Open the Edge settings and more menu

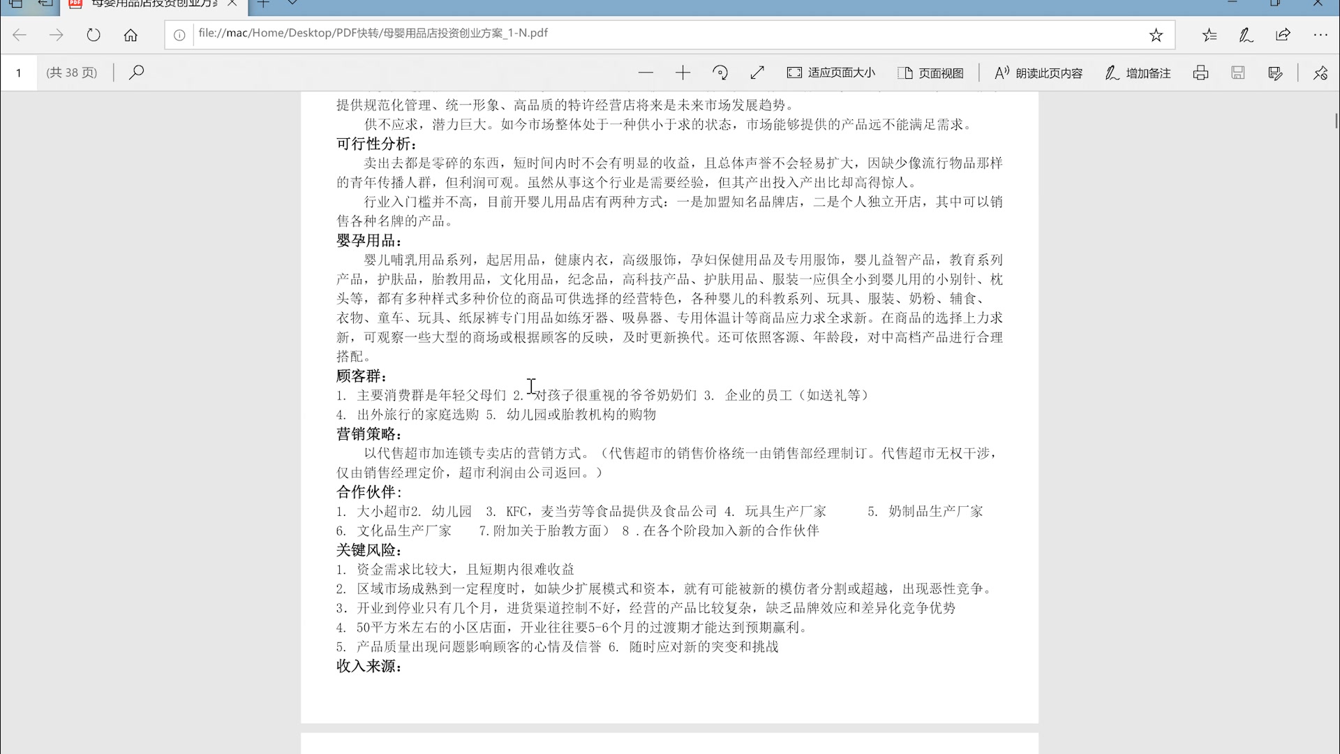(x=1320, y=35)
